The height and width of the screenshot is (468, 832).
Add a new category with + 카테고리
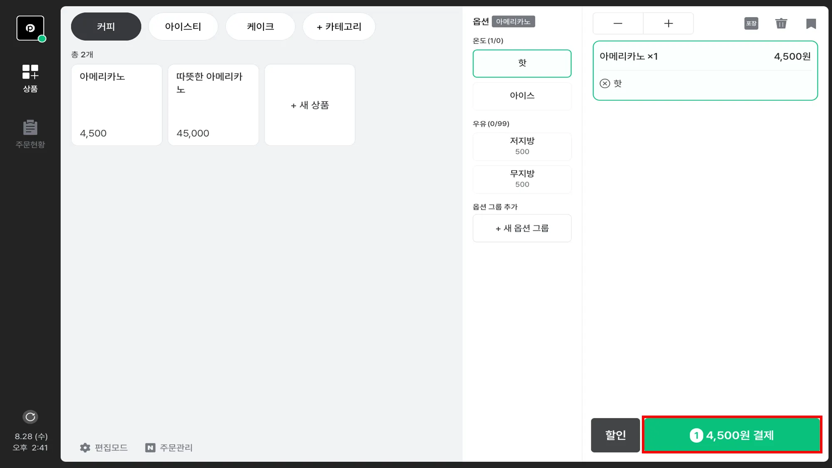tap(339, 27)
